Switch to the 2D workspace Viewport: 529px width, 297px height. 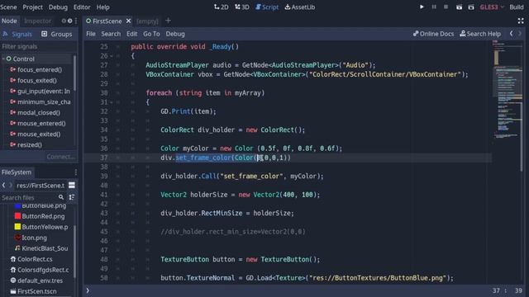[222, 7]
